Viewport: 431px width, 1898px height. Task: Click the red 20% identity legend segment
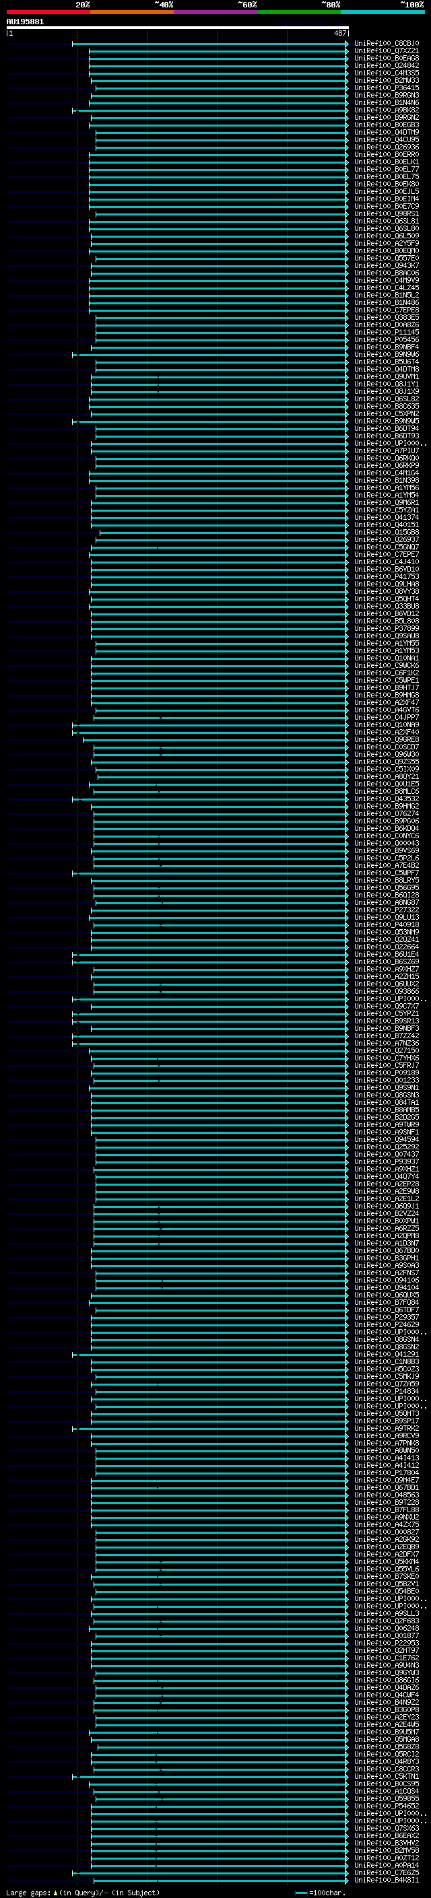point(48,12)
